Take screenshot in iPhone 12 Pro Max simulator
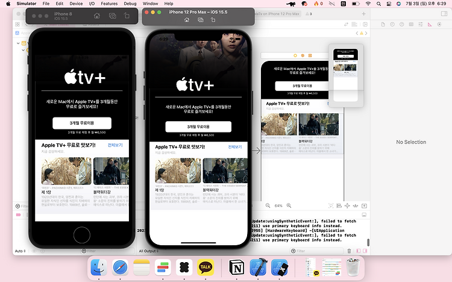Image resolution: width=452 pixels, height=282 pixels. coord(200,20)
